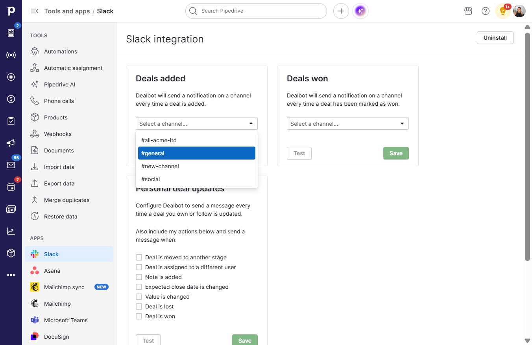Click the Slack logo icon

point(35,254)
